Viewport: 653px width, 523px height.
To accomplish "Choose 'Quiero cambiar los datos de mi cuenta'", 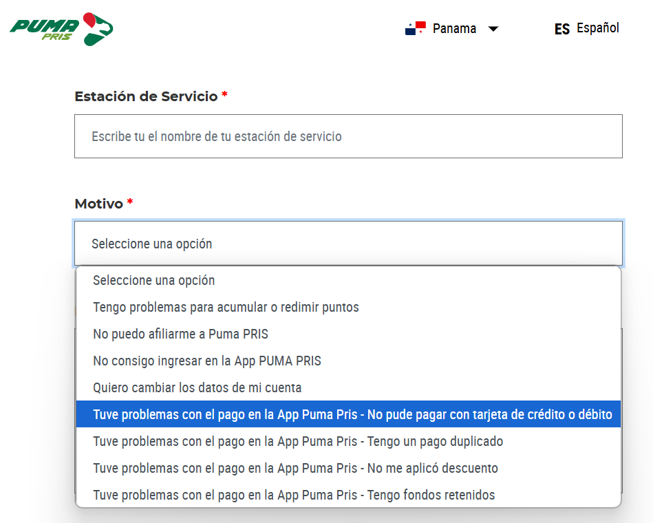I will 197,388.
